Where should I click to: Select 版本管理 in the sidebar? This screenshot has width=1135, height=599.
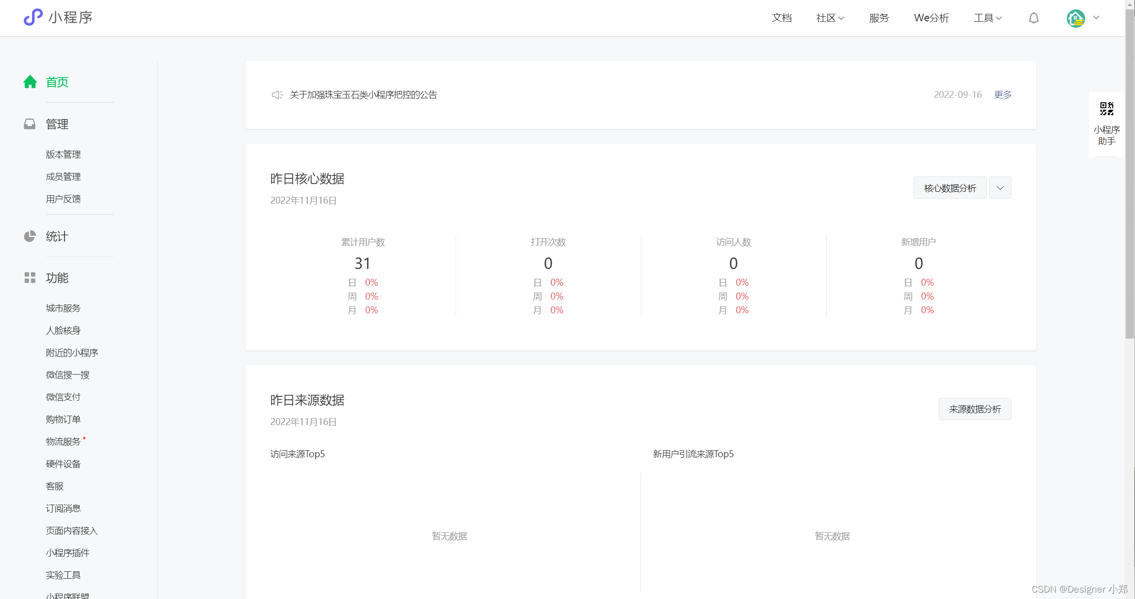63,154
